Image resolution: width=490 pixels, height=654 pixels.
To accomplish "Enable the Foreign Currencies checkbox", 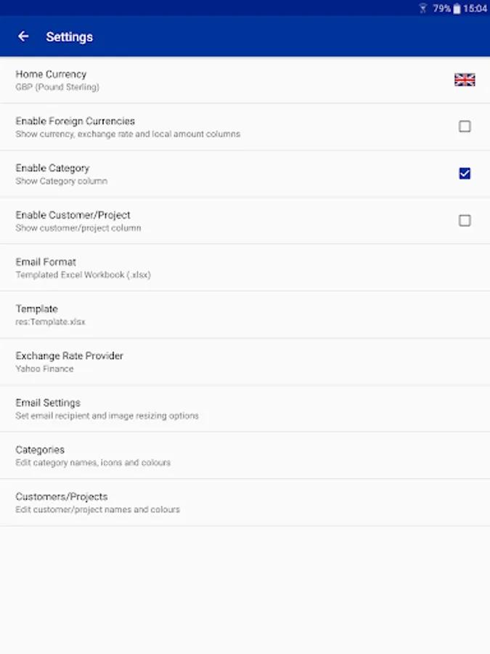I will [465, 126].
